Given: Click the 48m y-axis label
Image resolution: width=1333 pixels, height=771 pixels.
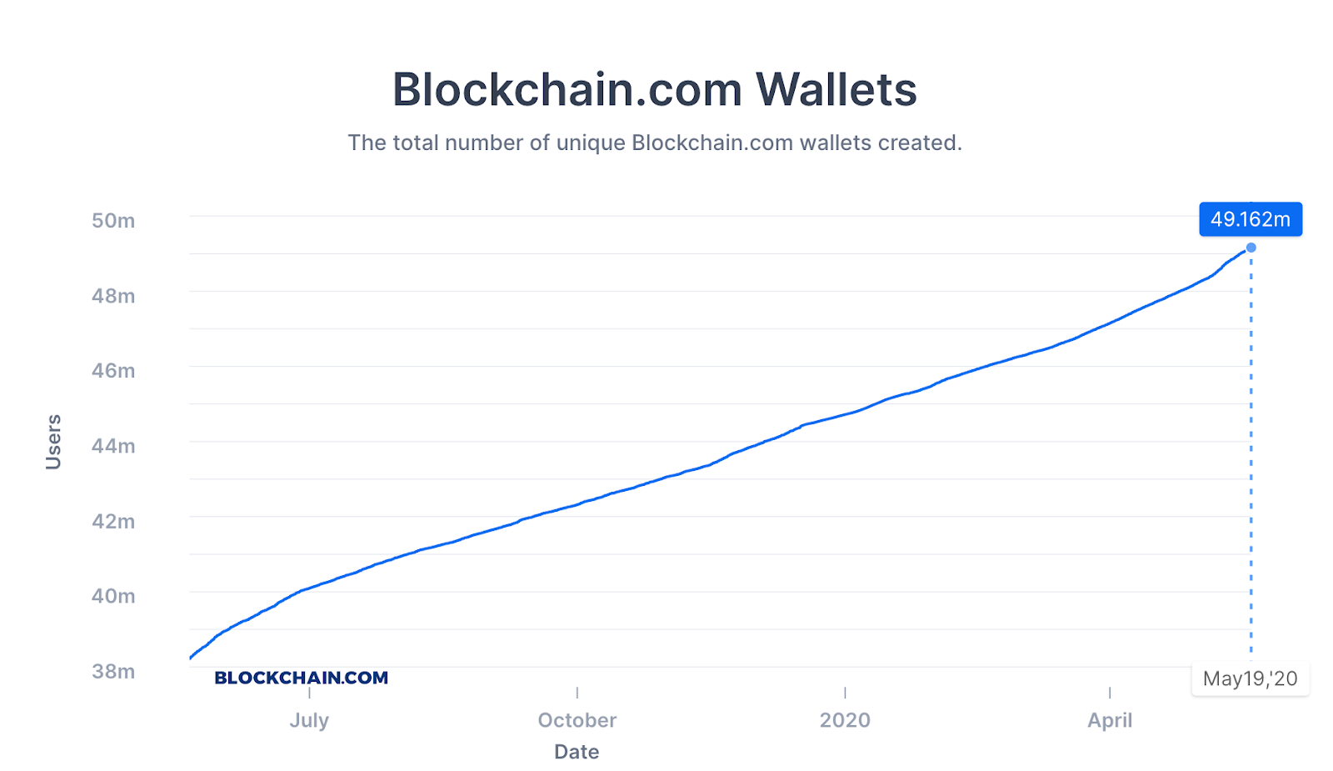Looking at the screenshot, I should coord(113,296).
